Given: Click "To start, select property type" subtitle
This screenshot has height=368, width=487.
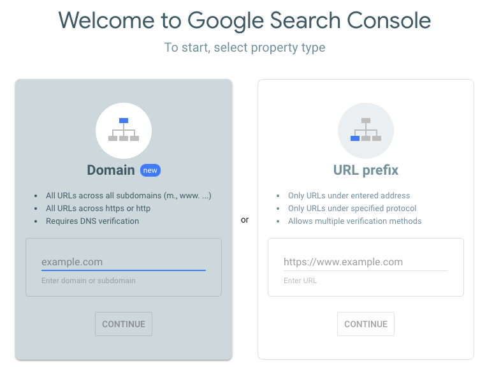Looking at the screenshot, I should pyautogui.click(x=245, y=48).
